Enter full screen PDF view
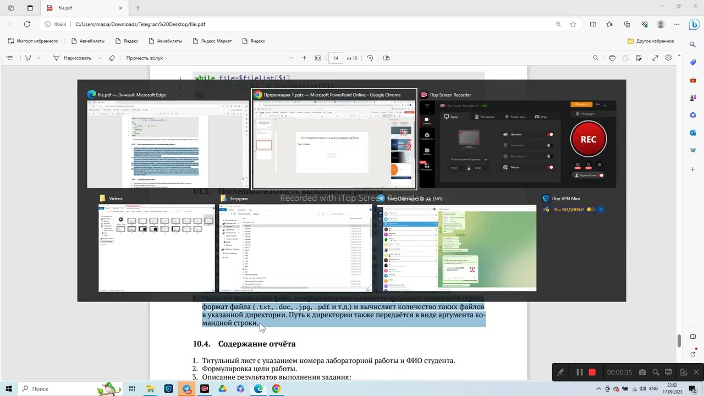 point(655,58)
